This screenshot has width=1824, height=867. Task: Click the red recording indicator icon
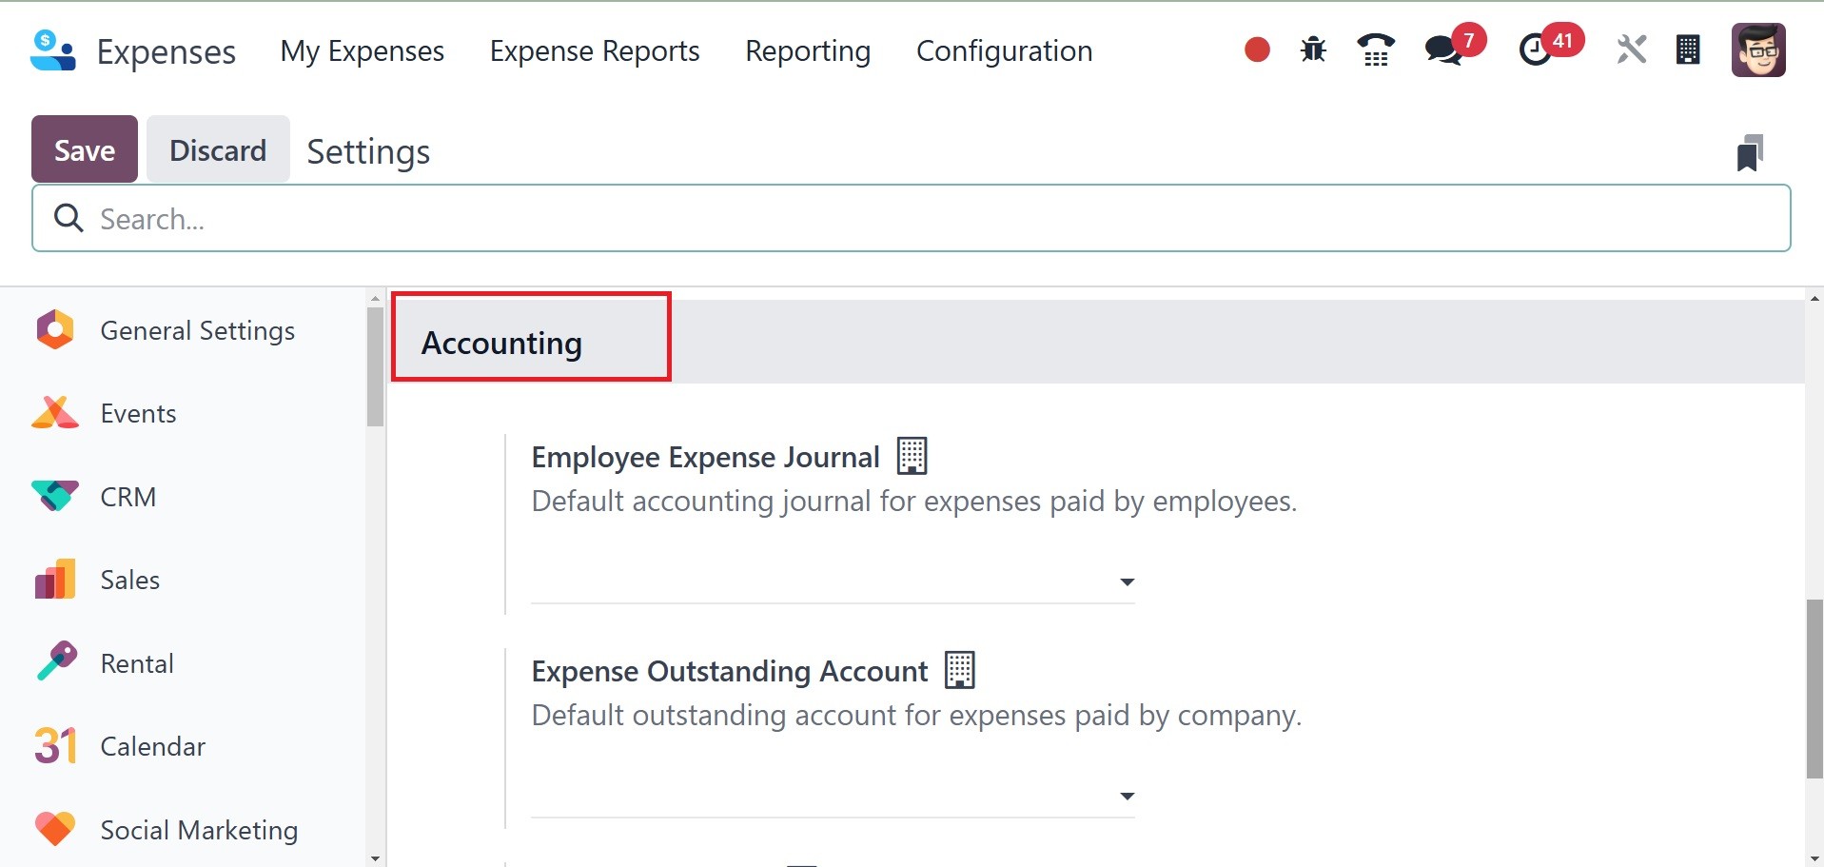click(x=1257, y=49)
